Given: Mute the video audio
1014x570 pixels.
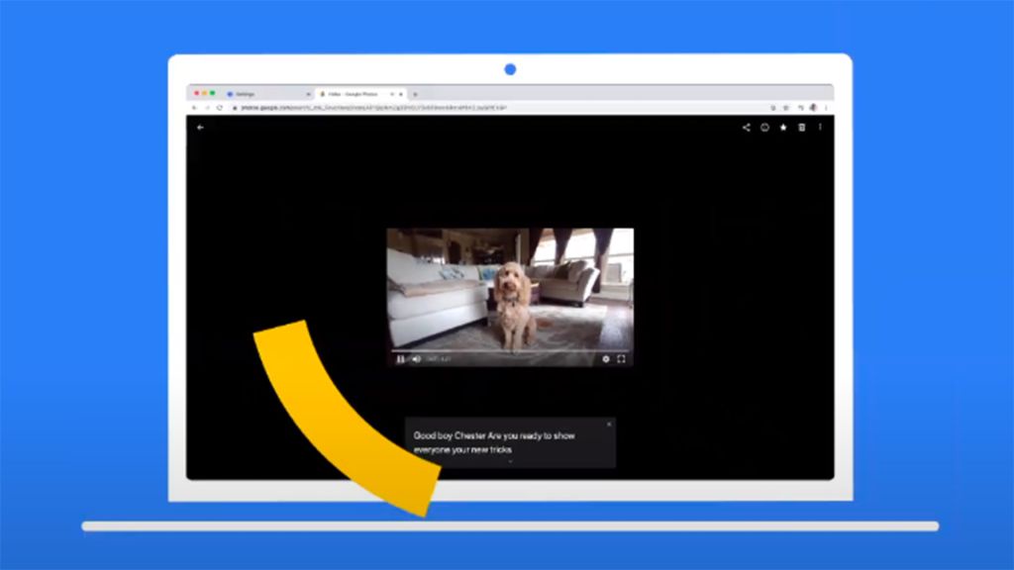Looking at the screenshot, I should 415,359.
